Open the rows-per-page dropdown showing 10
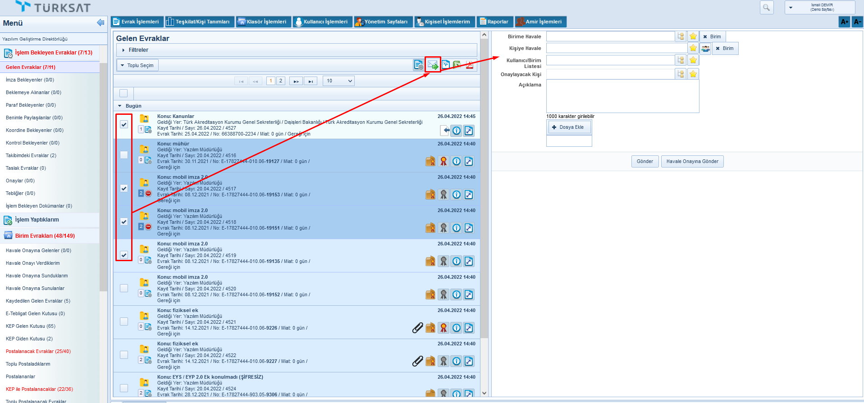The image size is (864, 403). point(338,81)
